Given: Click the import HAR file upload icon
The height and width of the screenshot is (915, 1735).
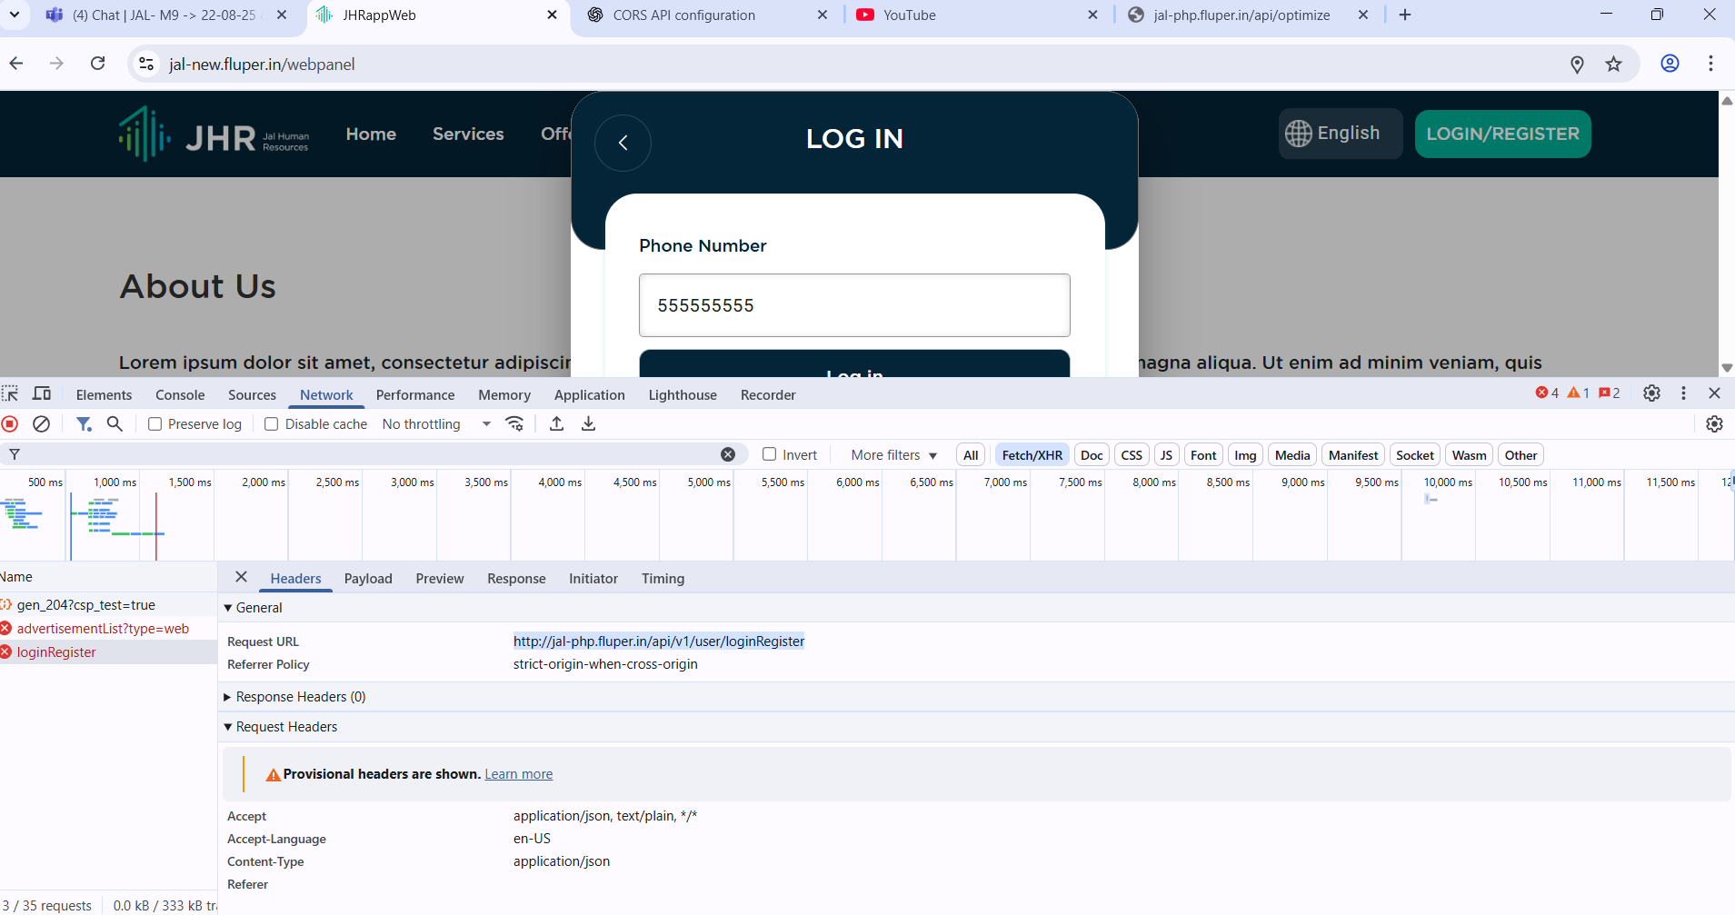Looking at the screenshot, I should pyautogui.click(x=557, y=424).
